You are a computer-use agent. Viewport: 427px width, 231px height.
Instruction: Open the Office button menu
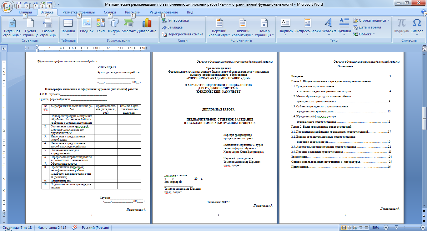[7, 6]
